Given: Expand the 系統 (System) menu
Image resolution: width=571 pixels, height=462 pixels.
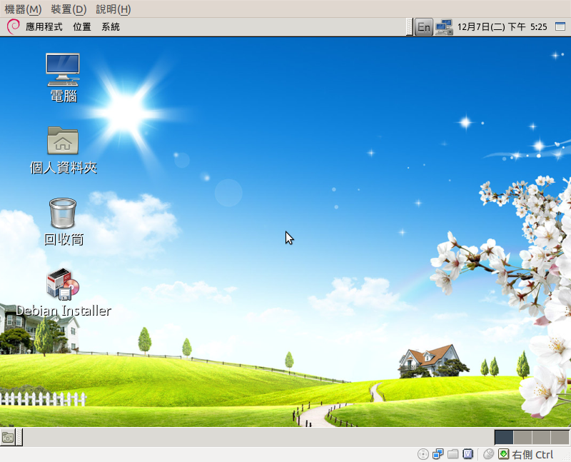Looking at the screenshot, I should 111,27.
